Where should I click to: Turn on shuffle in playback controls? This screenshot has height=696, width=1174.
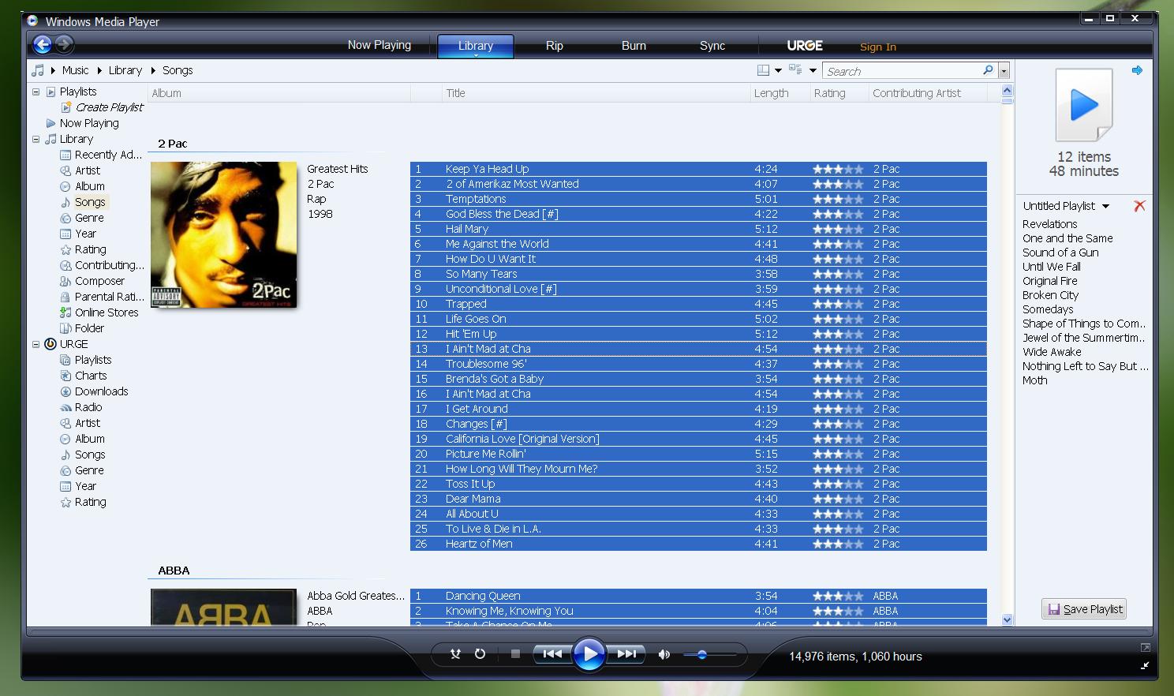(x=455, y=654)
